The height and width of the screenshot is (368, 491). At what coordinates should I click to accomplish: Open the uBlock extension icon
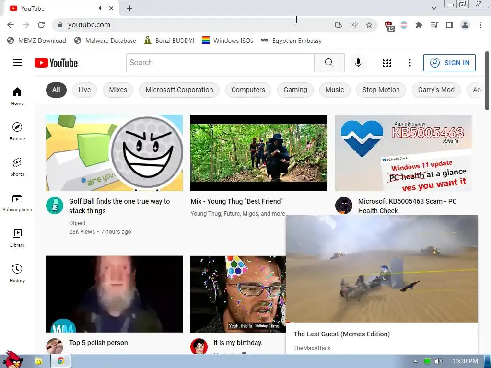(x=389, y=26)
